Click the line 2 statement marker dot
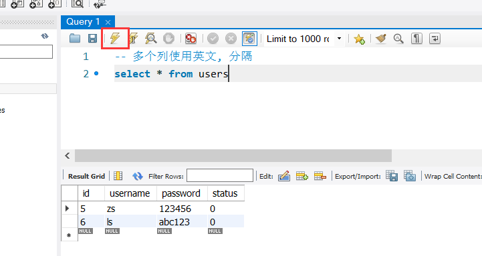Screen dimensions: 482x256 coord(96,73)
